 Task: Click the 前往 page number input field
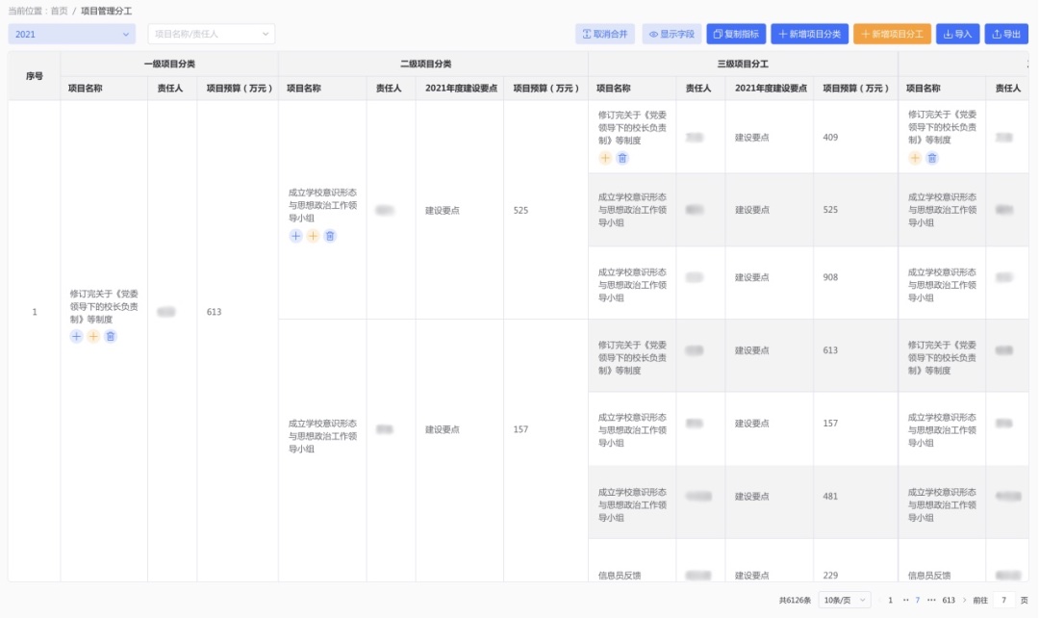point(1003,600)
